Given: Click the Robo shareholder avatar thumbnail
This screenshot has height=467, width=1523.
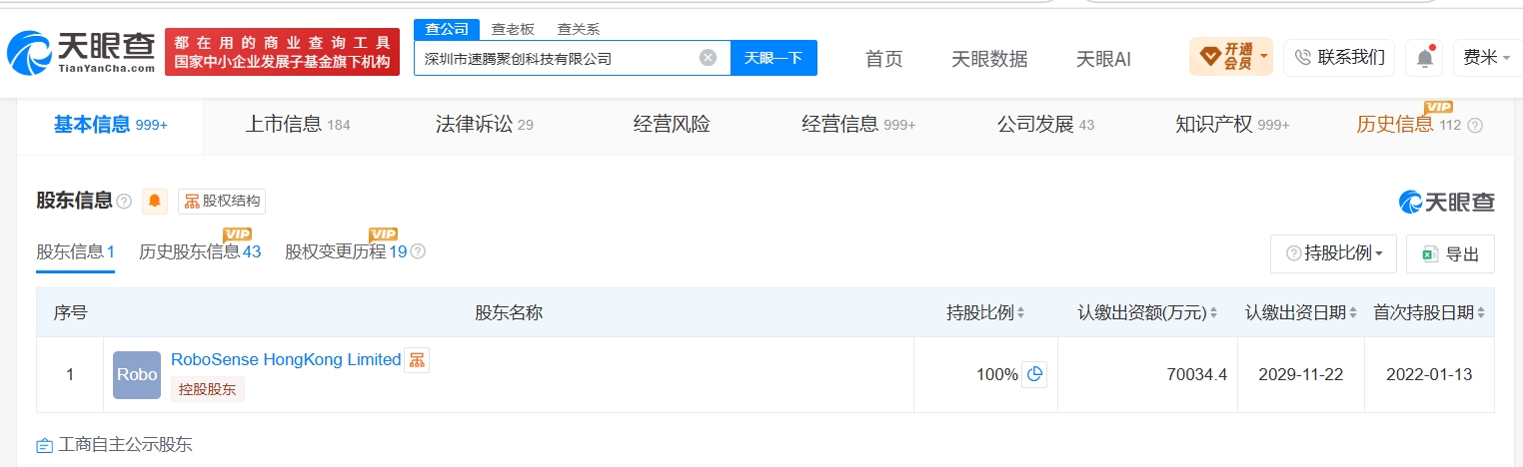Looking at the screenshot, I should 137,375.
